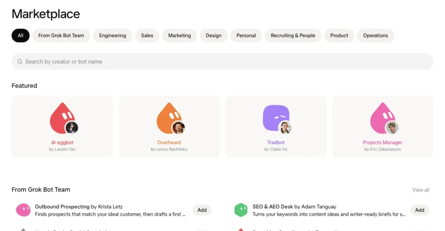The image size is (445, 231).
Task: Focus the creator or bot name search field
Action: pyautogui.click(x=222, y=62)
